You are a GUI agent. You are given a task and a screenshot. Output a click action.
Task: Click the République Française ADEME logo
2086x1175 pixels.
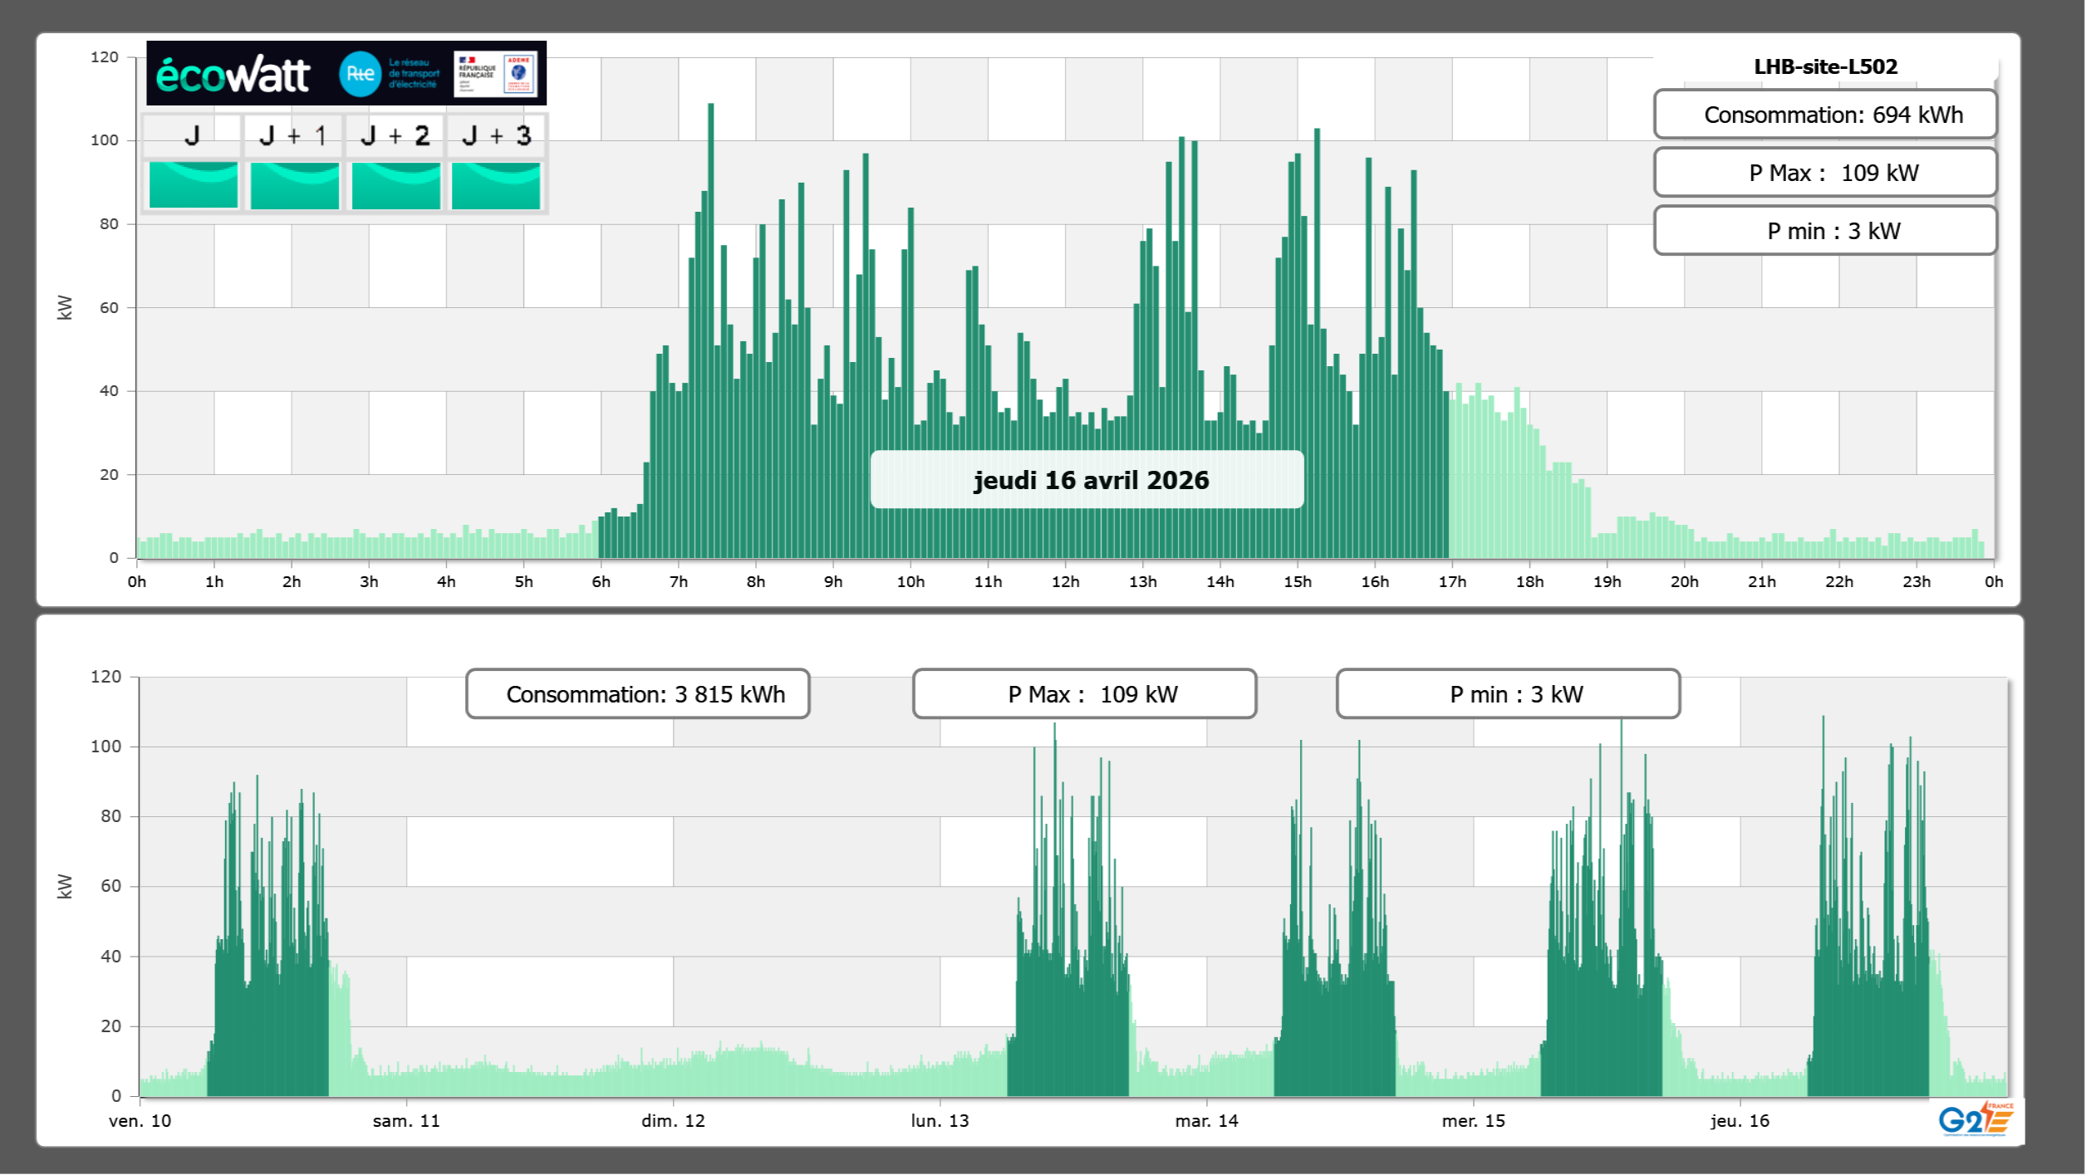496,74
